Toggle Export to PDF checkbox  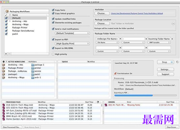click(x=53, y=39)
